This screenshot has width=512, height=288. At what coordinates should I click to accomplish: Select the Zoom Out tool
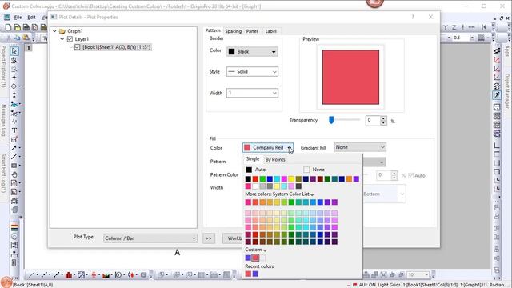tap(14, 69)
